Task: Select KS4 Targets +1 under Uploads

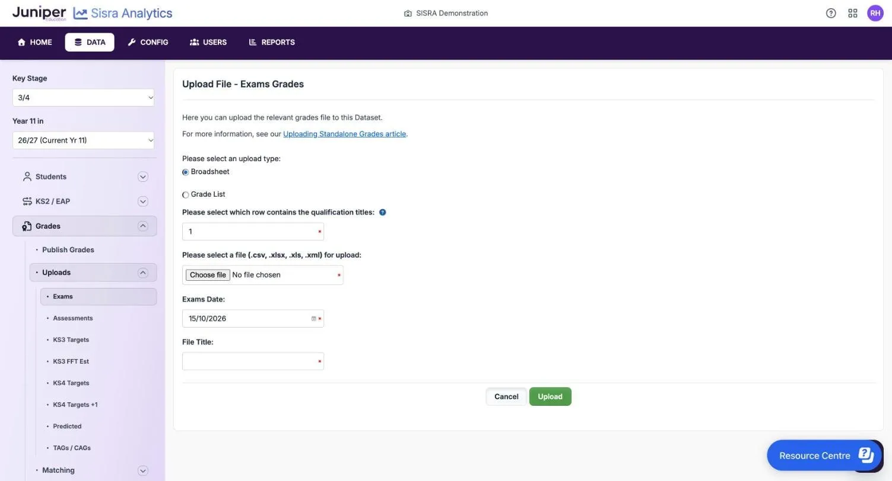Action: click(75, 405)
